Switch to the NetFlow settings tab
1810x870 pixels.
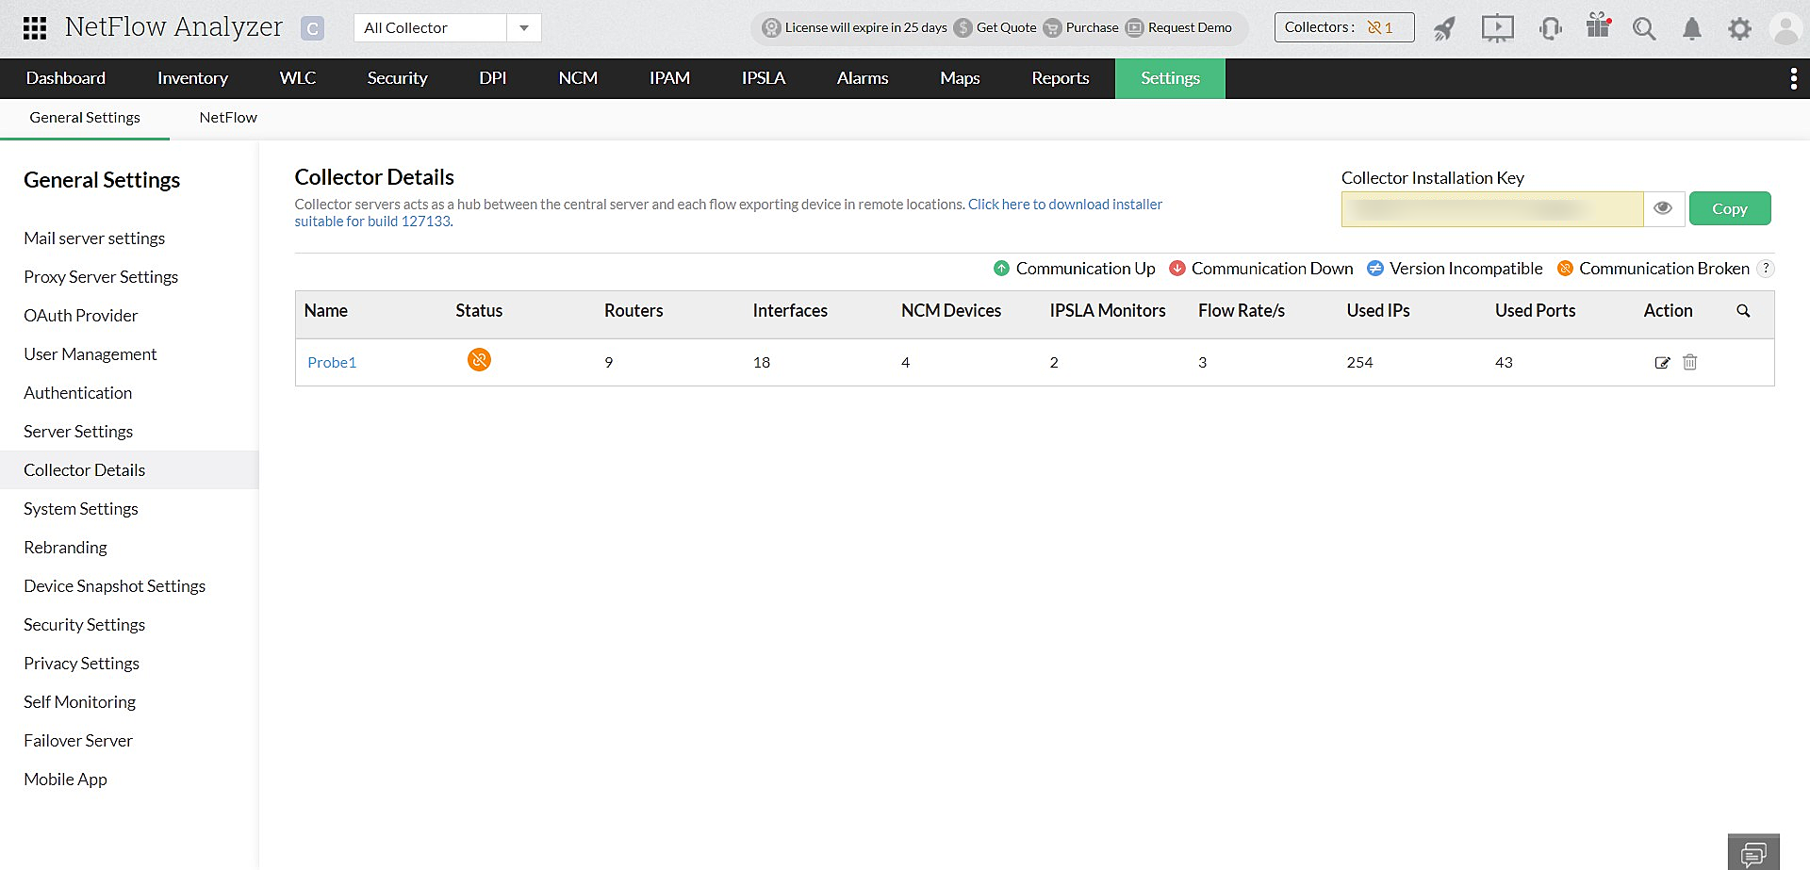228,118
